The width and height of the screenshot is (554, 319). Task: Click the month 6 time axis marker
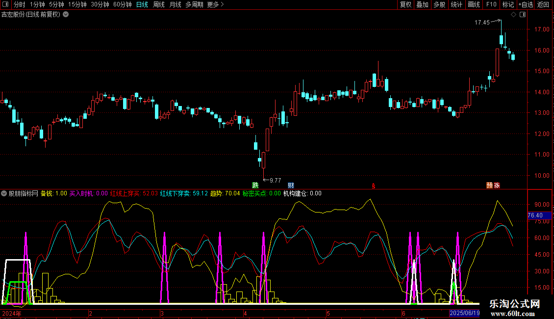[403, 314]
